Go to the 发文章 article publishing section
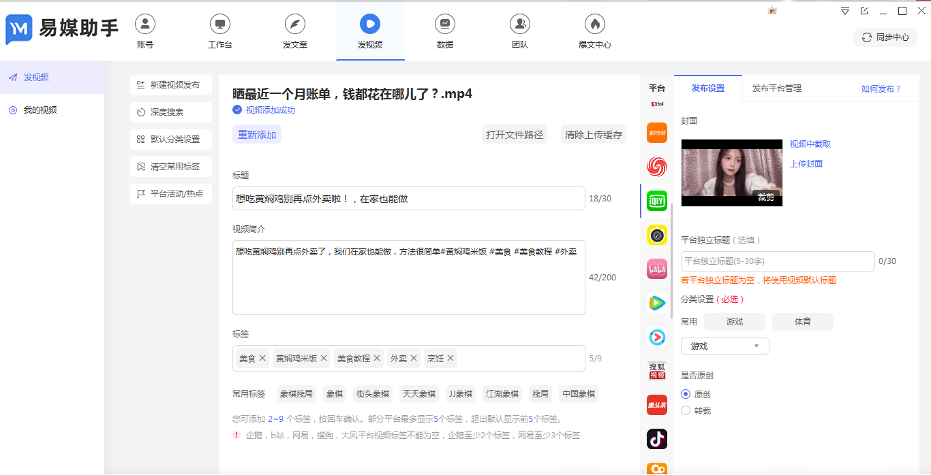This screenshot has height=475, width=931. (295, 32)
